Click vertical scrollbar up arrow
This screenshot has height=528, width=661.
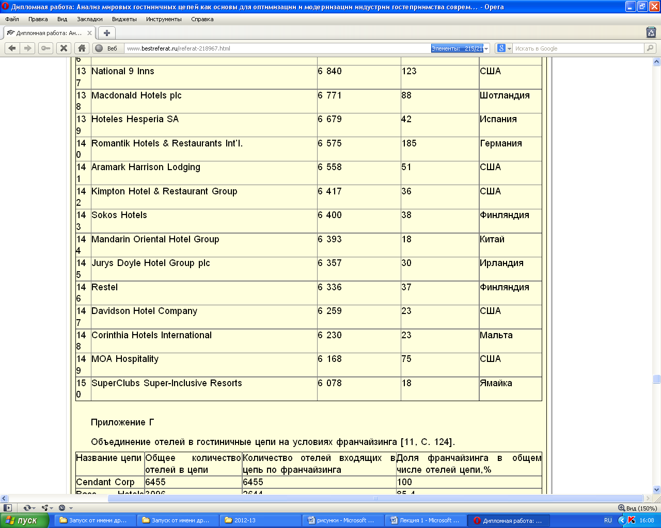point(656,61)
